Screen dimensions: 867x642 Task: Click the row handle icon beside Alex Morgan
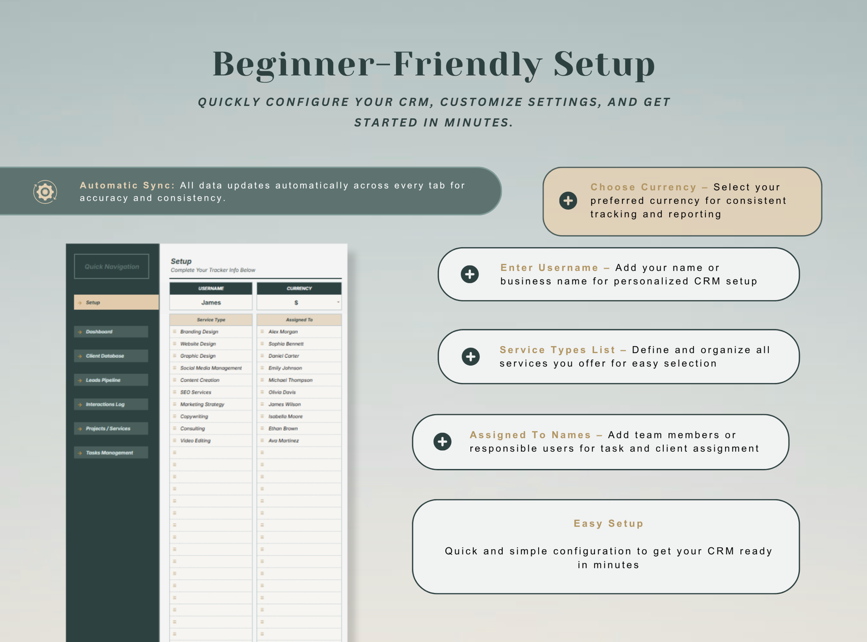click(x=262, y=332)
